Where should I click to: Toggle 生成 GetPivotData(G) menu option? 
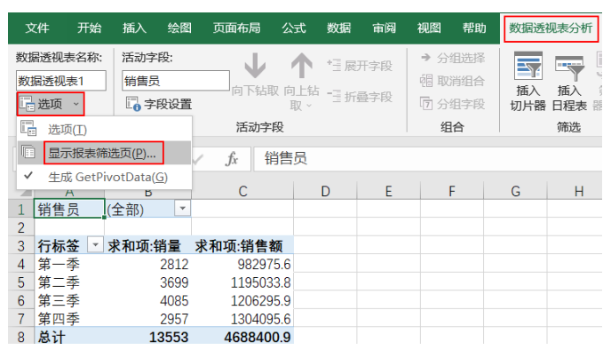[x=104, y=177]
